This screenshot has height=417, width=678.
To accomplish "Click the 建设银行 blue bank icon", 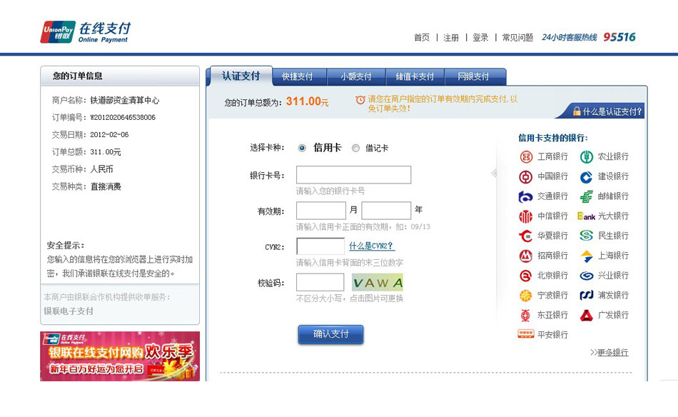I will pyautogui.click(x=587, y=176).
